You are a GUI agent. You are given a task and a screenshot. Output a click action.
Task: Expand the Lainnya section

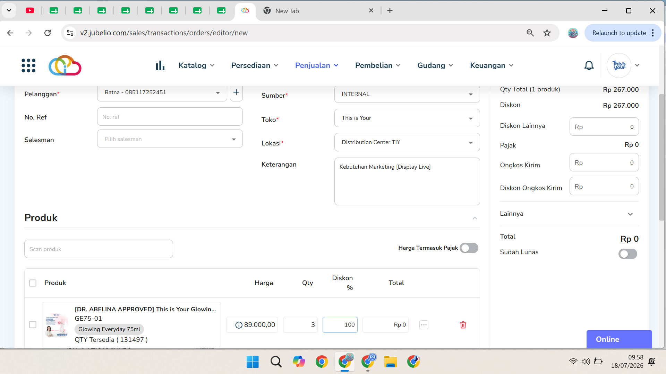(x=569, y=214)
